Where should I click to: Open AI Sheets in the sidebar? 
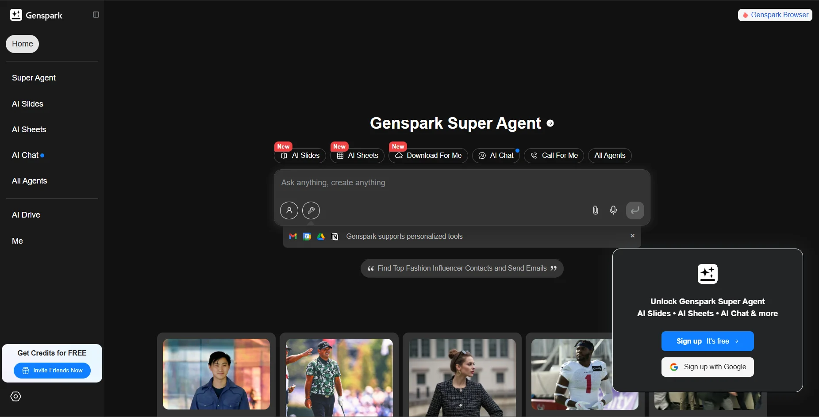coord(29,130)
